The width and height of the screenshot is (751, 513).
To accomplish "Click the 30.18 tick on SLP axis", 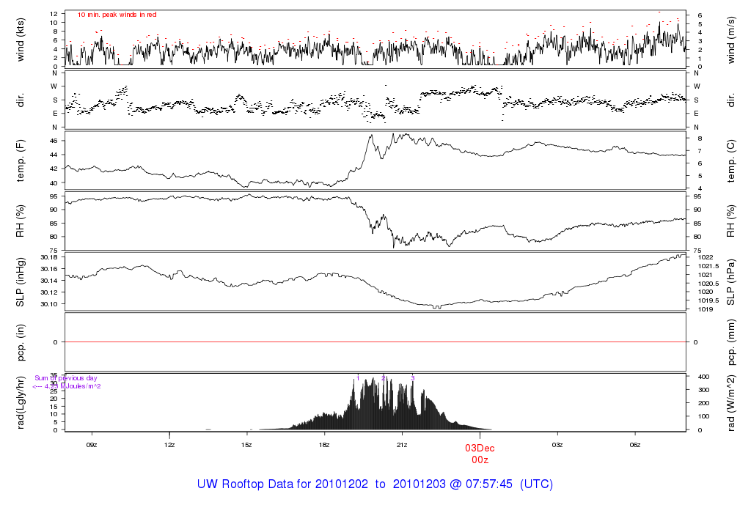I will (49, 257).
